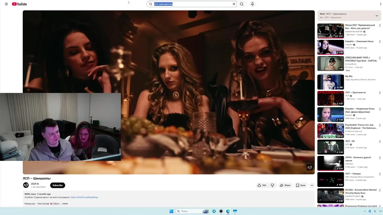Open options menu for ЛСП - ОК

click(380, 142)
